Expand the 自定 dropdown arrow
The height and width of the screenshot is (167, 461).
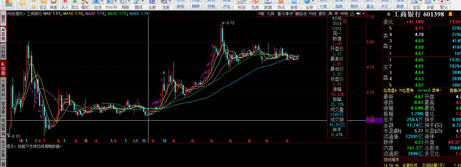click(x=421, y=2)
